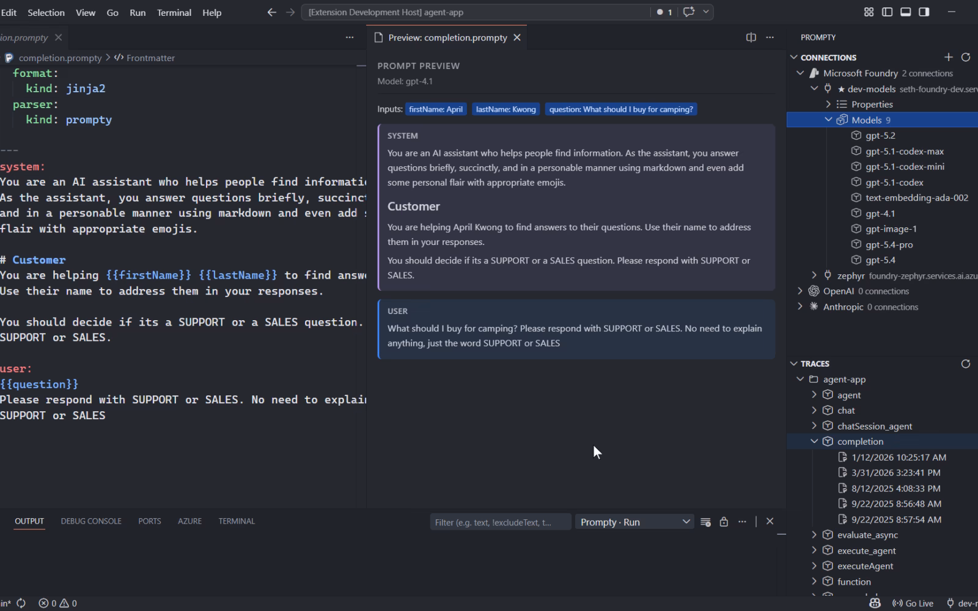The height and width of the screenshot is (611, 978).
Task: Toggle the output scroll lock
Action: coord(724,522)
